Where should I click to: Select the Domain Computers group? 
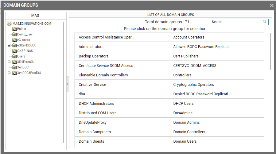95,132
